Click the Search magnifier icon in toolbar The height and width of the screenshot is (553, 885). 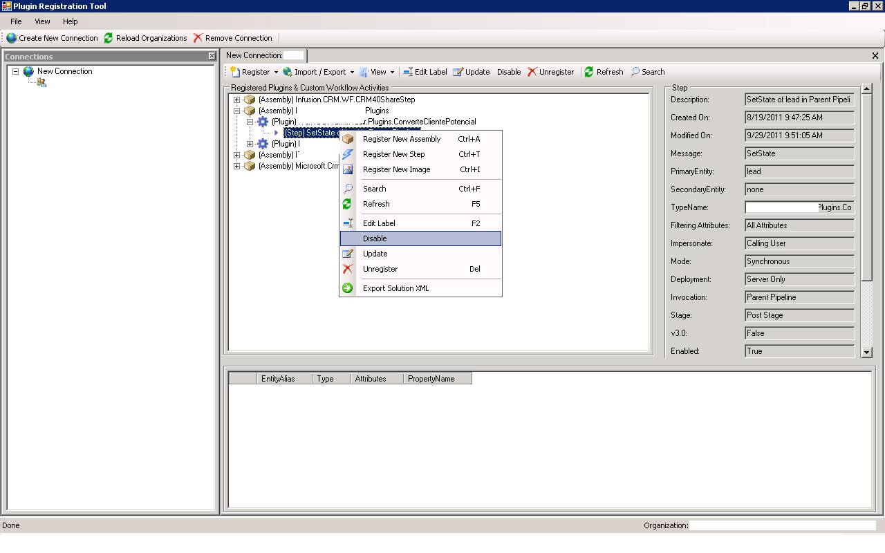(x=635, y=72)
